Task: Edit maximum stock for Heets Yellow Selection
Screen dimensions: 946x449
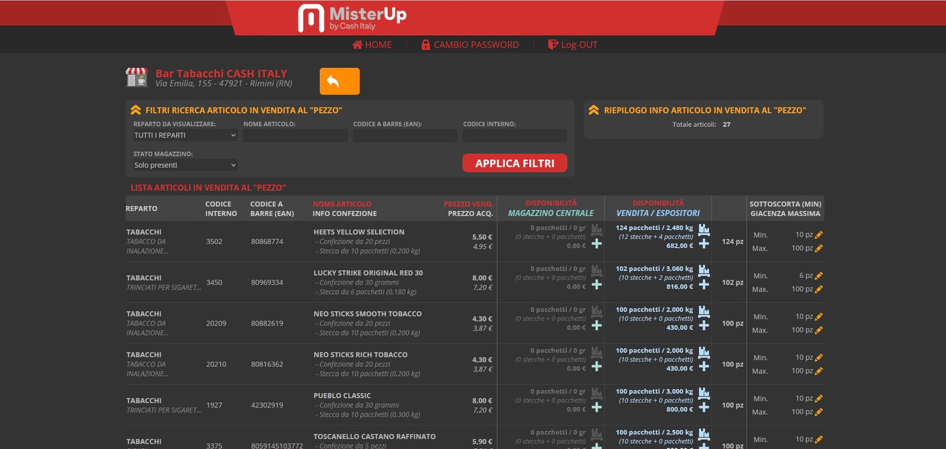Action: (819, 249)
